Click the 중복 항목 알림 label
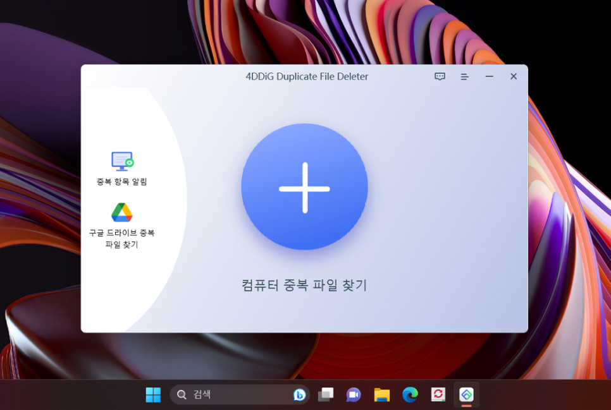 pyautogui.click(x=122, y=181)
